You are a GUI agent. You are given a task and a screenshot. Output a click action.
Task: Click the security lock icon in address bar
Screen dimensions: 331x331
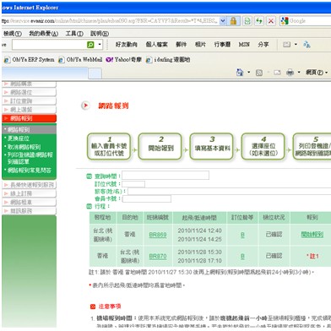[x=233, y=21]
